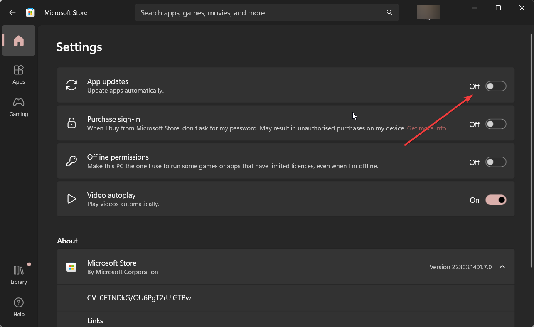Click the Video autoplay play icon

(x=71, y=199)
